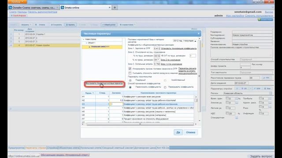Viewport: 282px width, 158px height.
Task: Open the Справочники toolbar dropdown
Action: (127, 25)
